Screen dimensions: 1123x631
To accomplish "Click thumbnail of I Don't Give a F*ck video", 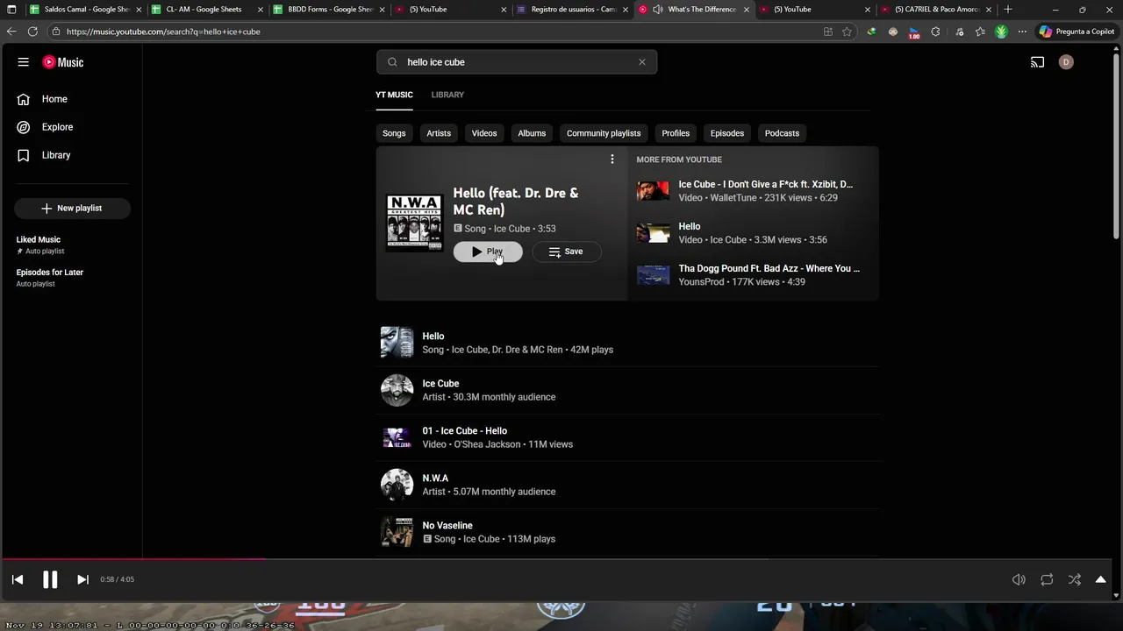I will coord(653,191).
